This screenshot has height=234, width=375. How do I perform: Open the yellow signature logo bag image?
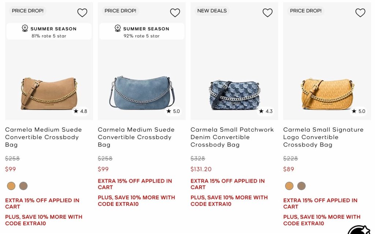tap(327, 94)
